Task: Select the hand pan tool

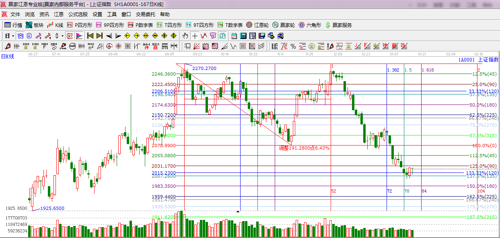Action: click(x=185, y=36)
